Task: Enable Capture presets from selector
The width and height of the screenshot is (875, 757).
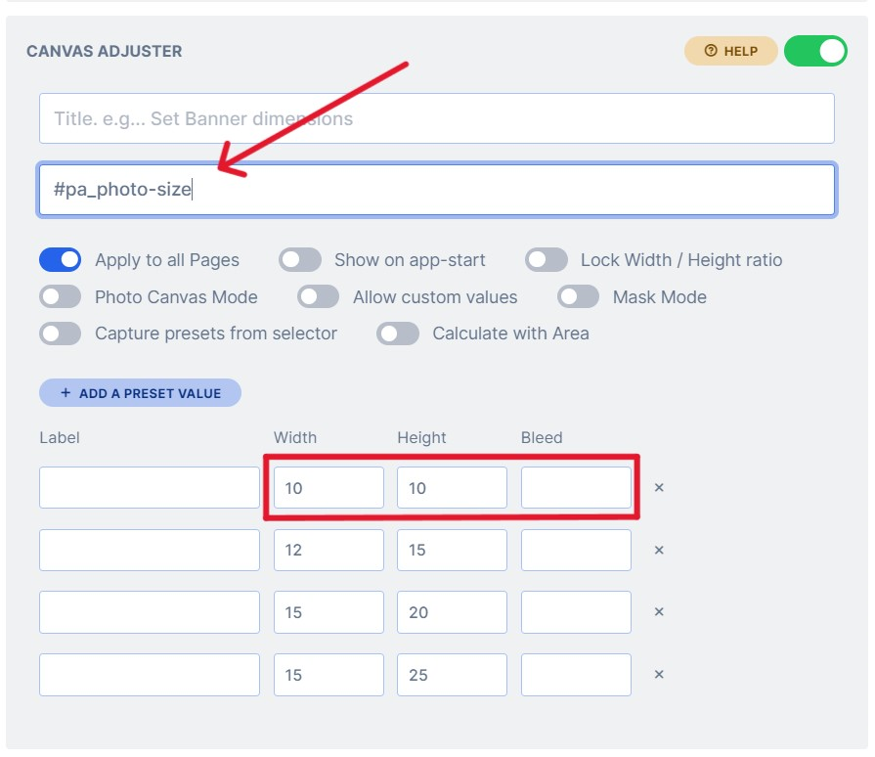Action: [x=61, y=334]
